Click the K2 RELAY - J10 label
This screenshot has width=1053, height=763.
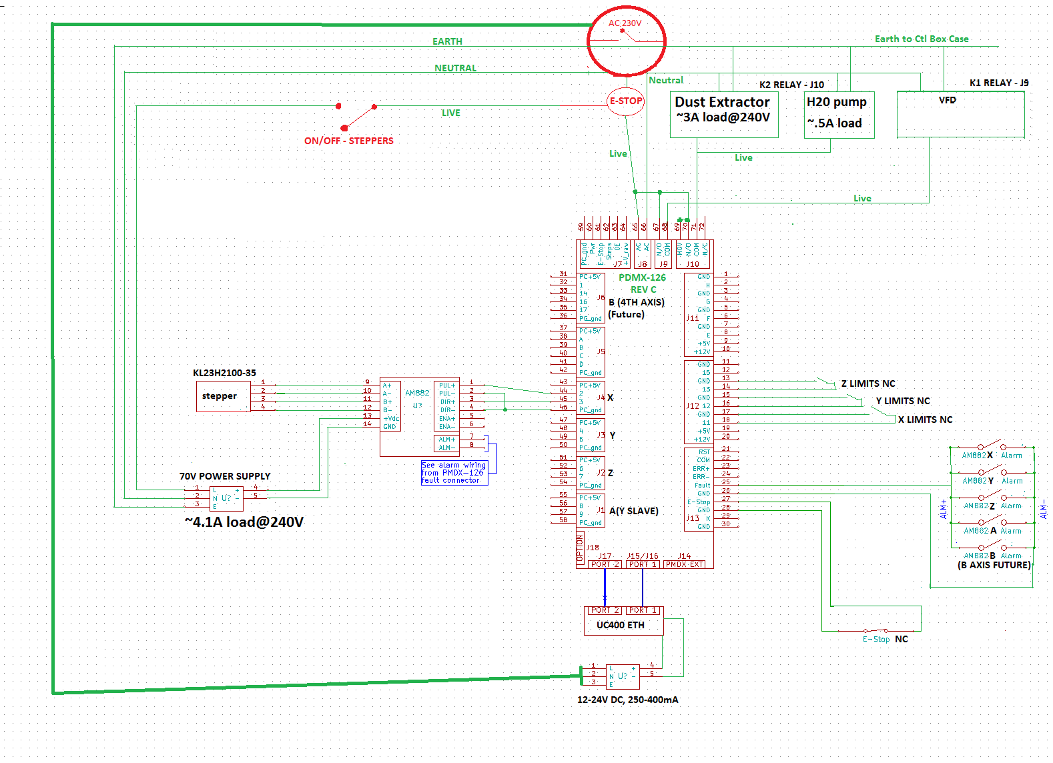coord(791,85)
